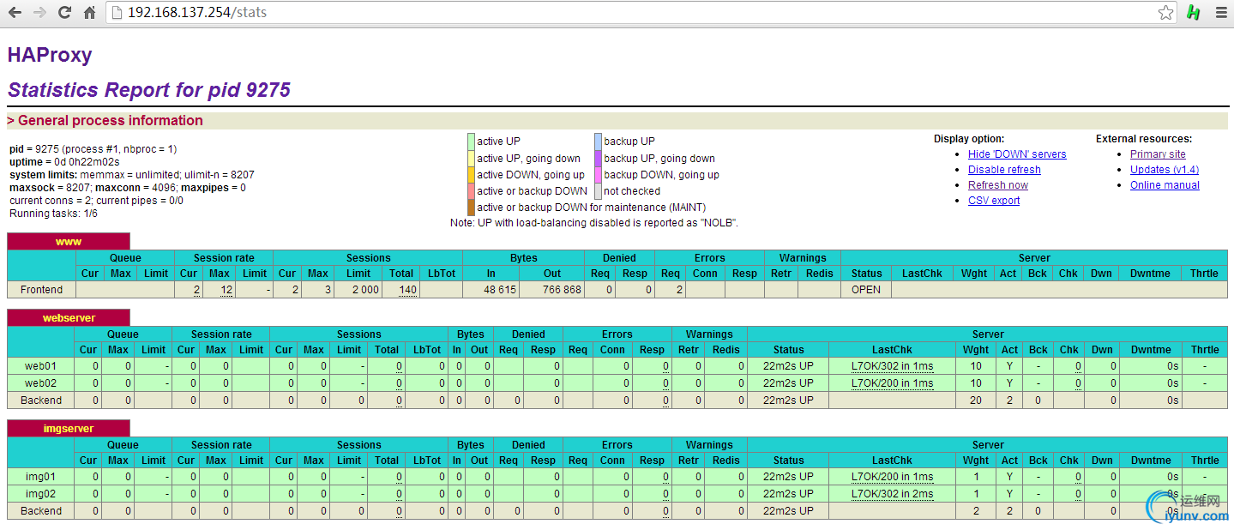
Task: Click the browser forward arrow
Action: pos(39,13)
